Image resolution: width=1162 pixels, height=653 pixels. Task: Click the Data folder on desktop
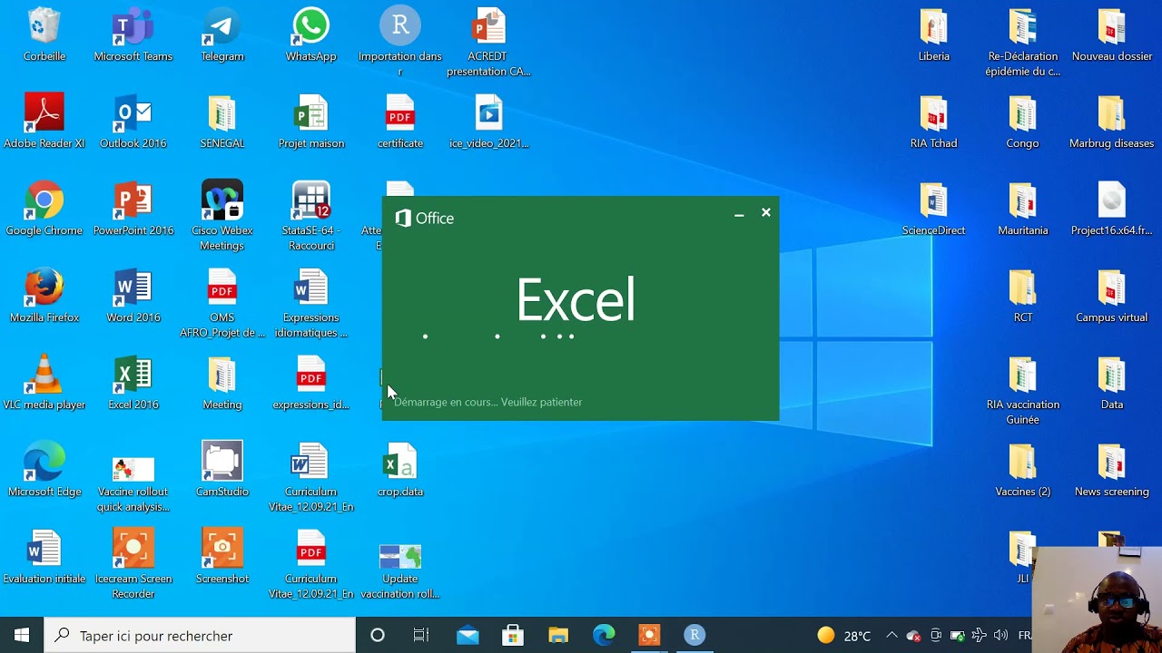[1112, 383]
